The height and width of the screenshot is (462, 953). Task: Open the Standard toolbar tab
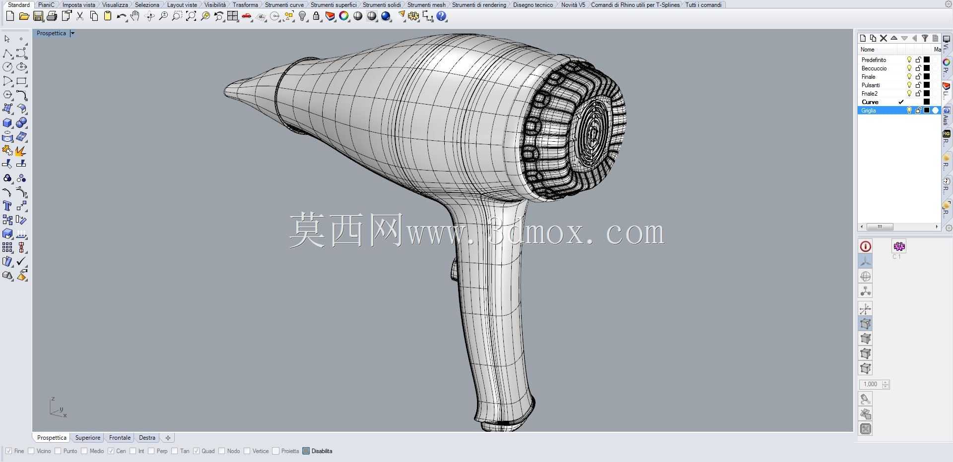pos(19,5)
